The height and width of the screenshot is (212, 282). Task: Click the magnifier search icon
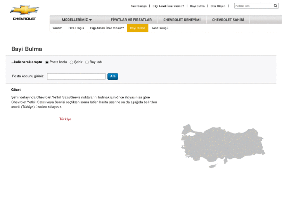tap(275, 6)
